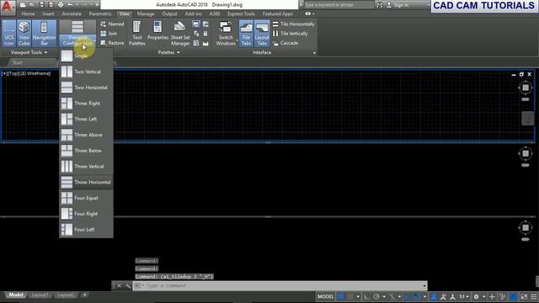Viewport: 539px width, 303px height.
Task: Open the Properties palette
Action: 157,31
